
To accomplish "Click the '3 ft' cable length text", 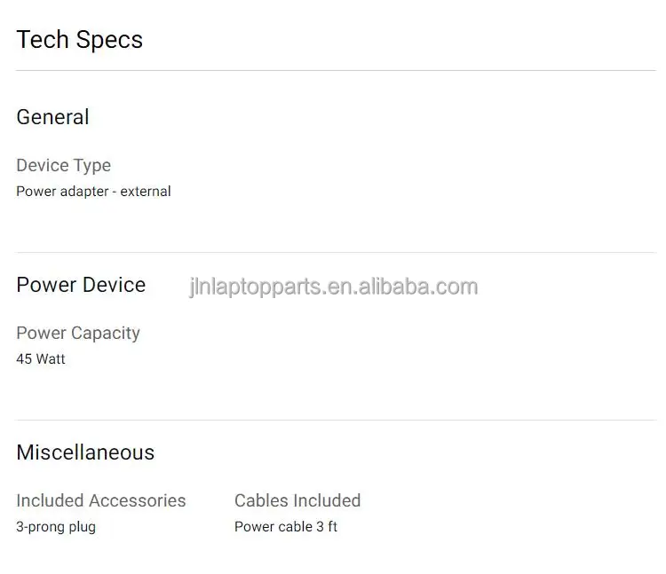I will pos(327,526).
